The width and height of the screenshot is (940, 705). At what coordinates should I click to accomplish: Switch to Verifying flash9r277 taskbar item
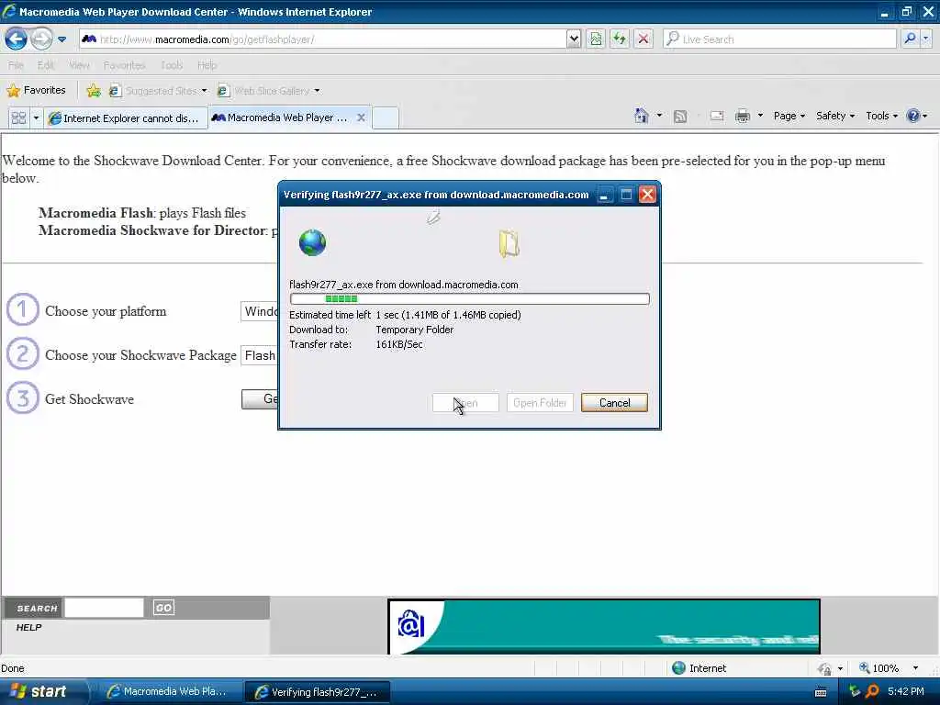click(317, 692)
